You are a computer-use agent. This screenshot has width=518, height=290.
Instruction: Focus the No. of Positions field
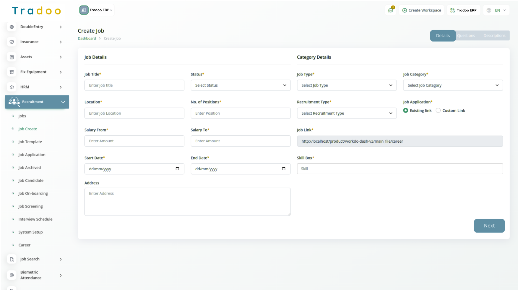[241, 113]
